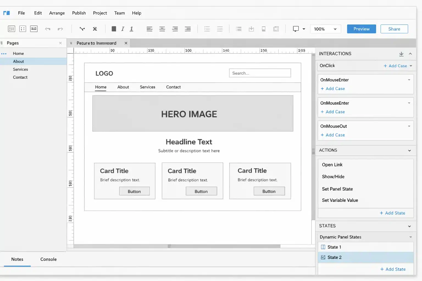Click the Undo arrow icon
Screen dimensions: 422x281
48,29
